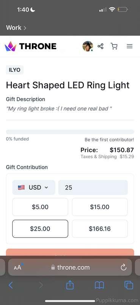This screenshot has width=140, height=305.
Task: Open Safari bookmarks book icon
Action: [x=99, y=285]
